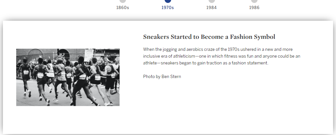Click the highlighted 1970s label
336x135 pixels.
(x=168, y=8)
